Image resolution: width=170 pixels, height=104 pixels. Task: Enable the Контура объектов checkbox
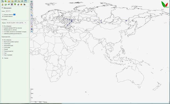click(x=3, y=14)
